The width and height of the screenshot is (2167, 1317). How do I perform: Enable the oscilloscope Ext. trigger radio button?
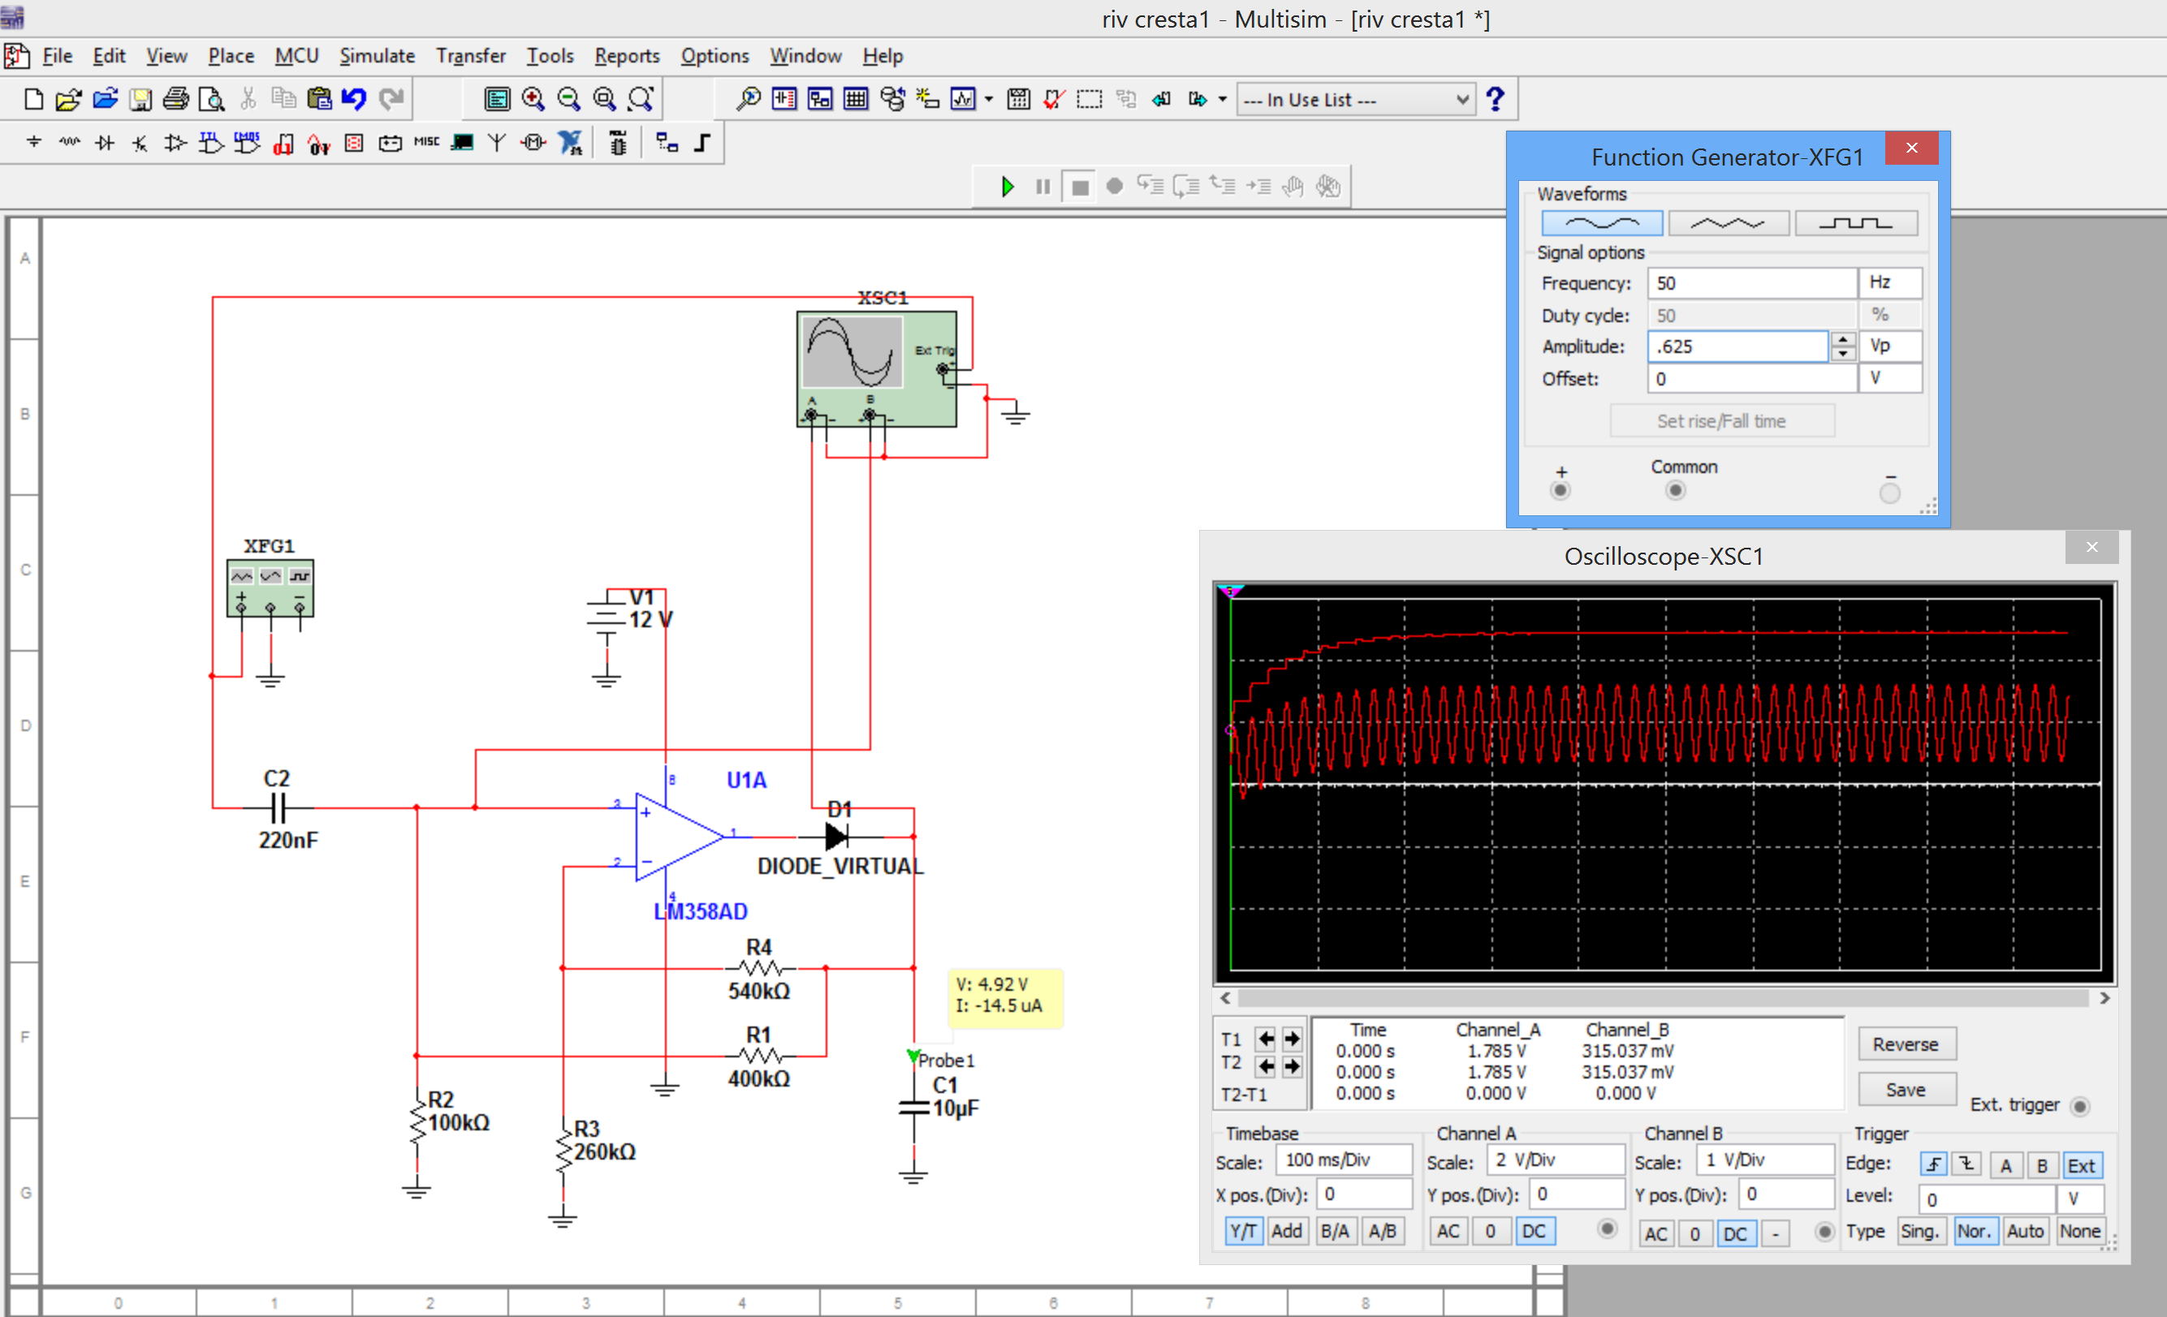tap(2080, 1106)
